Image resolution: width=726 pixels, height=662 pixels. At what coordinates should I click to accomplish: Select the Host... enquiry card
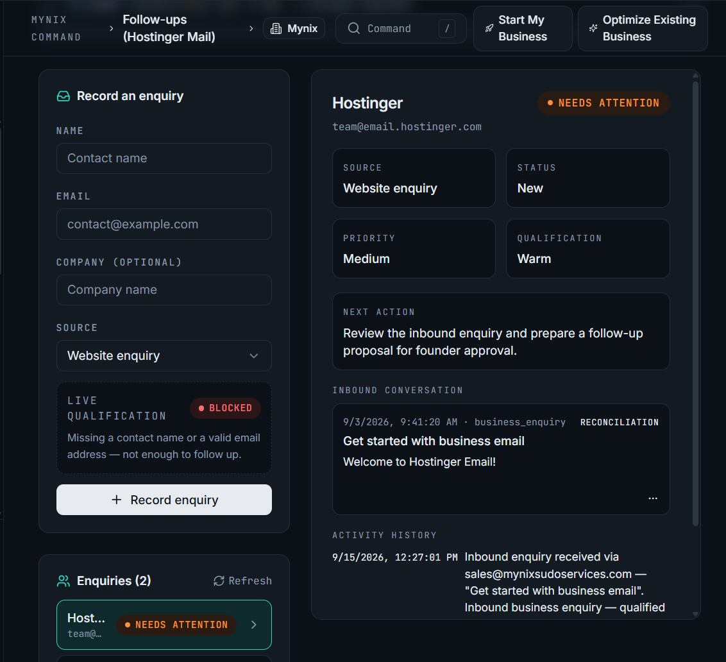[164, 625]
